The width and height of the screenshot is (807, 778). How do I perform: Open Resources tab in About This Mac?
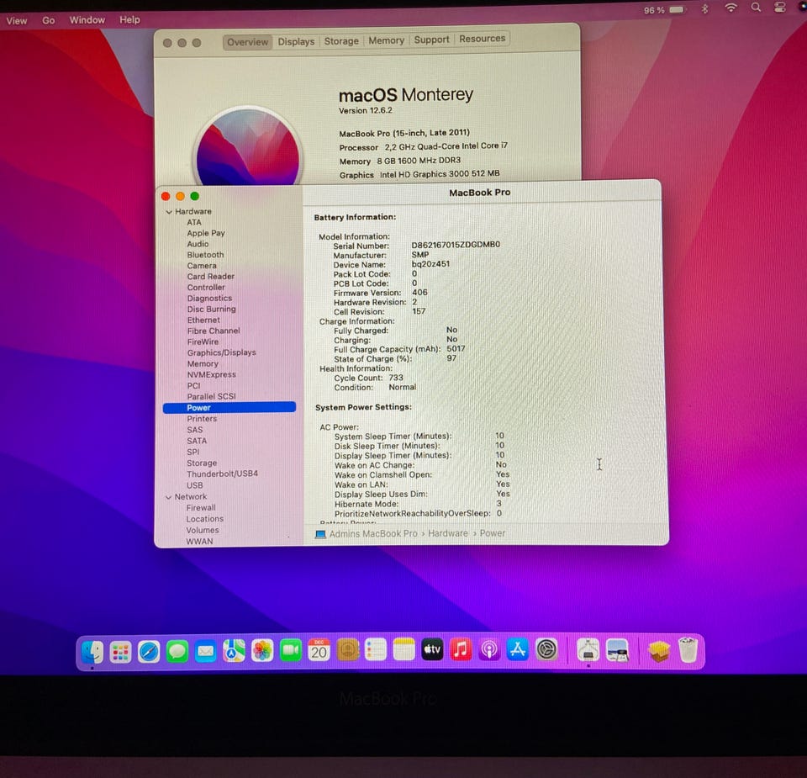click(x=483, y=39)
